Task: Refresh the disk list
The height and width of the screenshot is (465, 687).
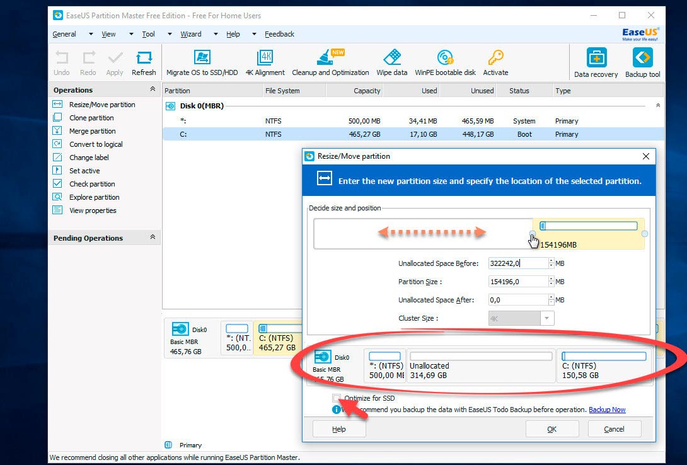Action: point(144,62)
